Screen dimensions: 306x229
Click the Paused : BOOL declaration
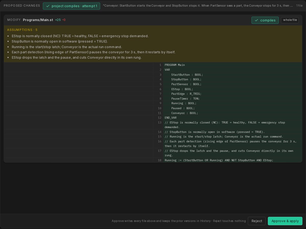coord(183,108)
